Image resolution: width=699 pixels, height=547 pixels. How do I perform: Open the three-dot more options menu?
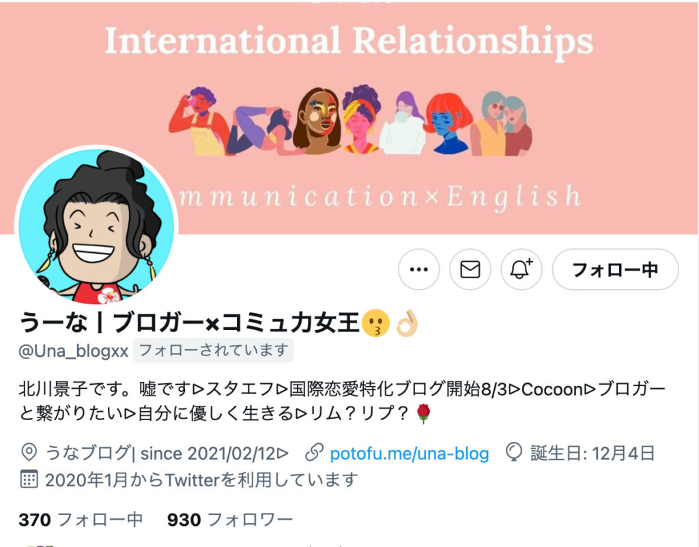coord(418,269)
